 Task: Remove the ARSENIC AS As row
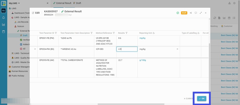pyautogui.click(x=35, y=49)
